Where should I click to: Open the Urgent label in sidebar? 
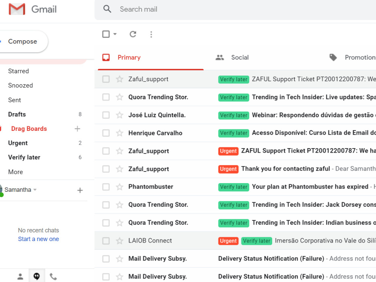[18, 143]
